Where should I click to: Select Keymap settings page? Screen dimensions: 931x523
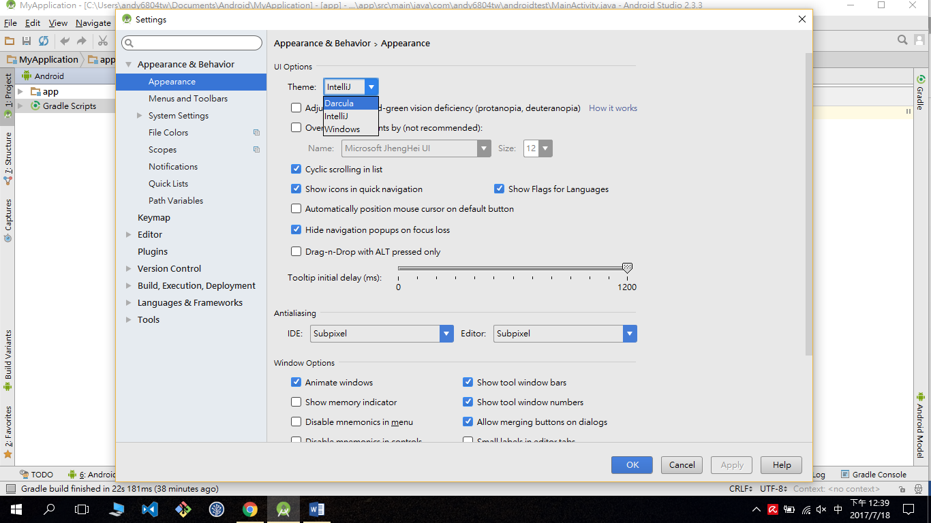[154, 217]
